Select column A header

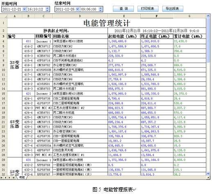tap(15, 16)
